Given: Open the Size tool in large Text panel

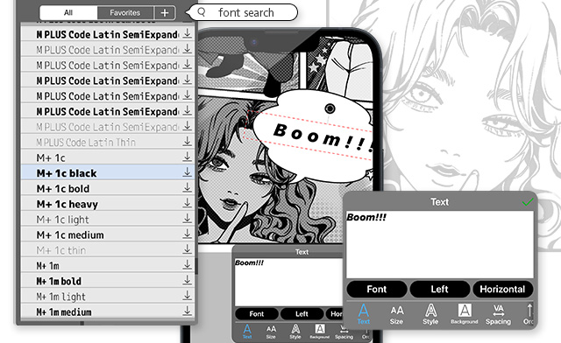Looking at the screenshot, I should pyautogui.click(x=396, y=315).
